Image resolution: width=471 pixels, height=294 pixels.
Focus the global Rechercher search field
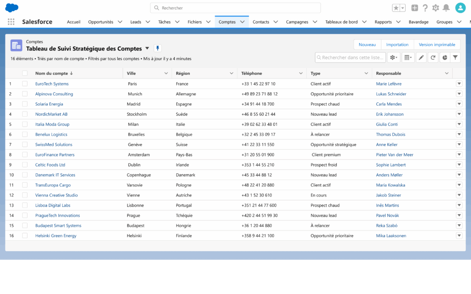(235, 8)
